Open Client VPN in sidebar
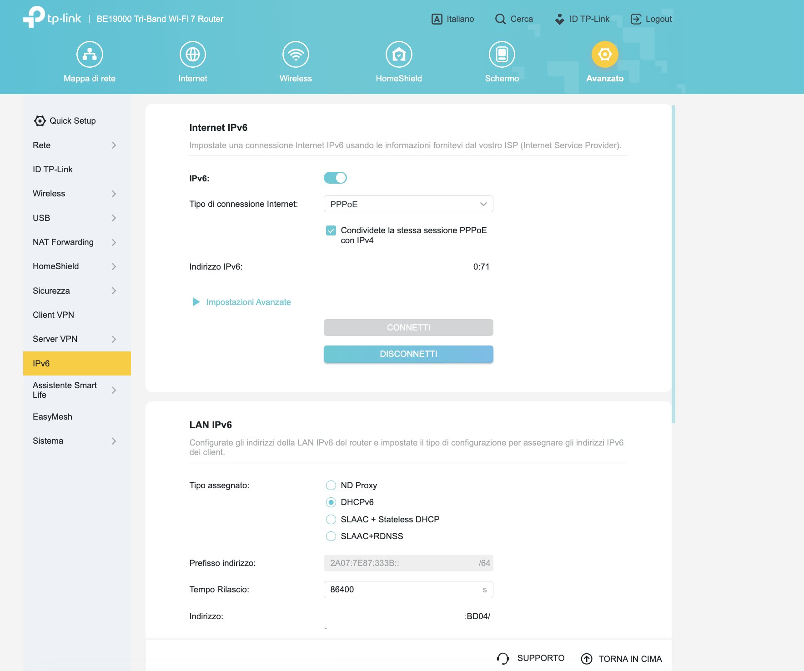 tap(53, 315)
